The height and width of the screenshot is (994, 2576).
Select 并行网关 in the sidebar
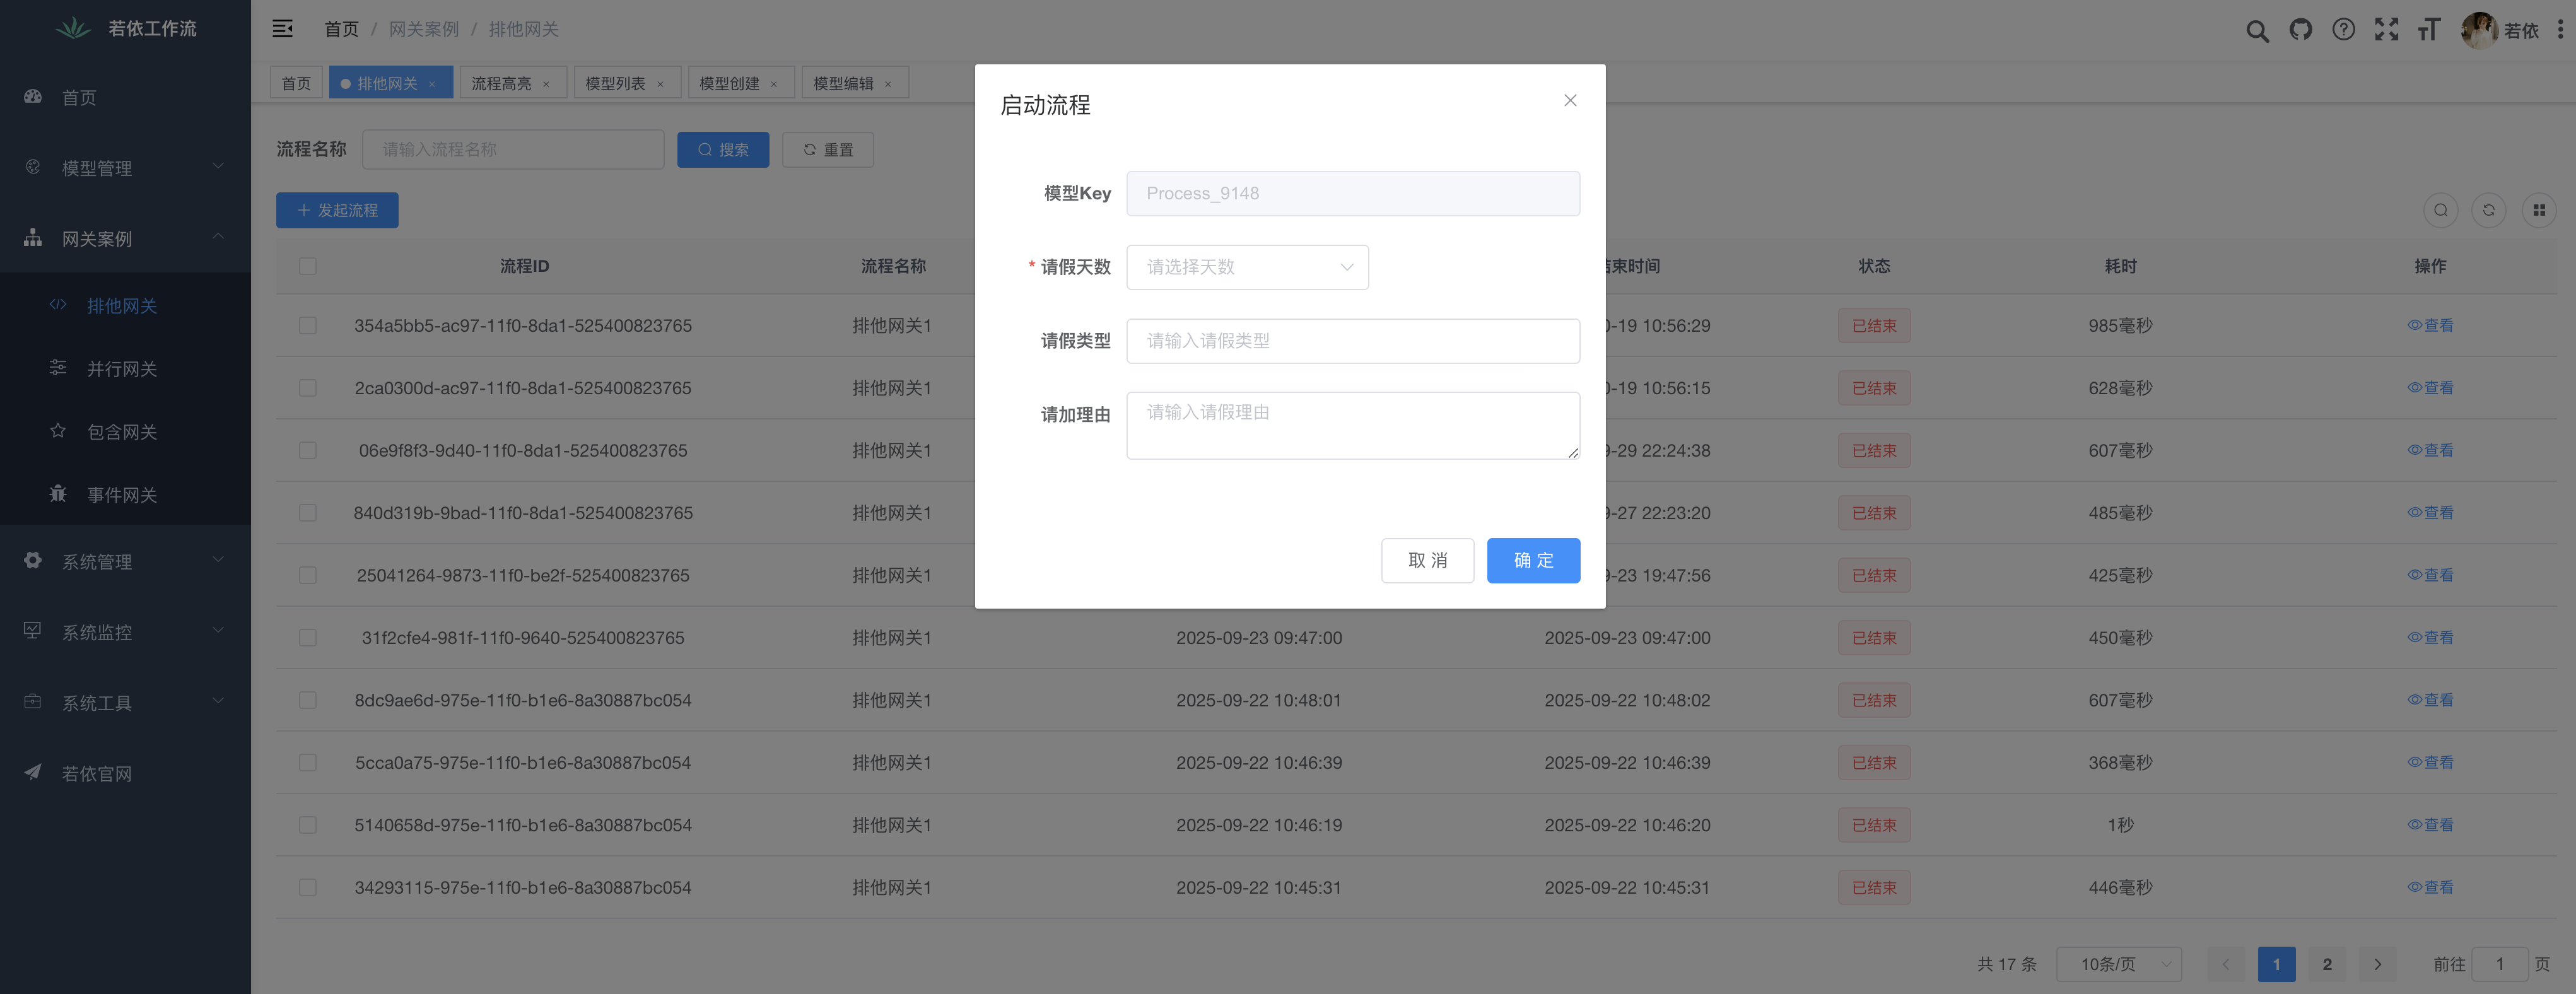[125, 368]
